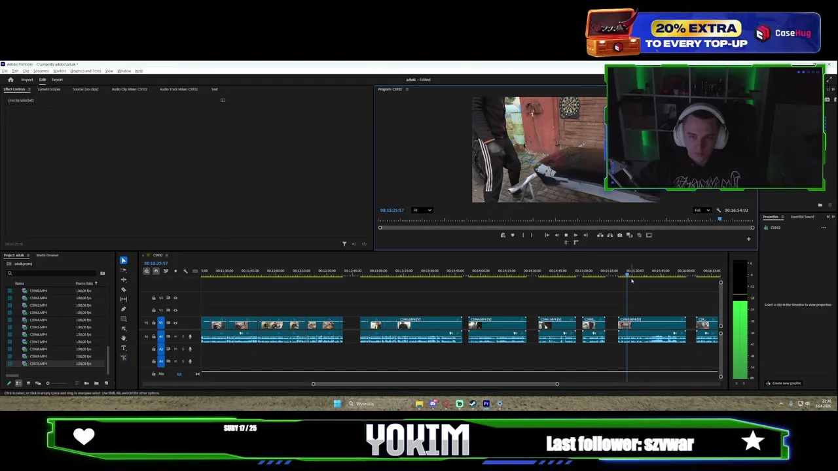Open timeline C5932 panel menu
The height and width of the screenshot is (471, 838).
pos(167,255)
